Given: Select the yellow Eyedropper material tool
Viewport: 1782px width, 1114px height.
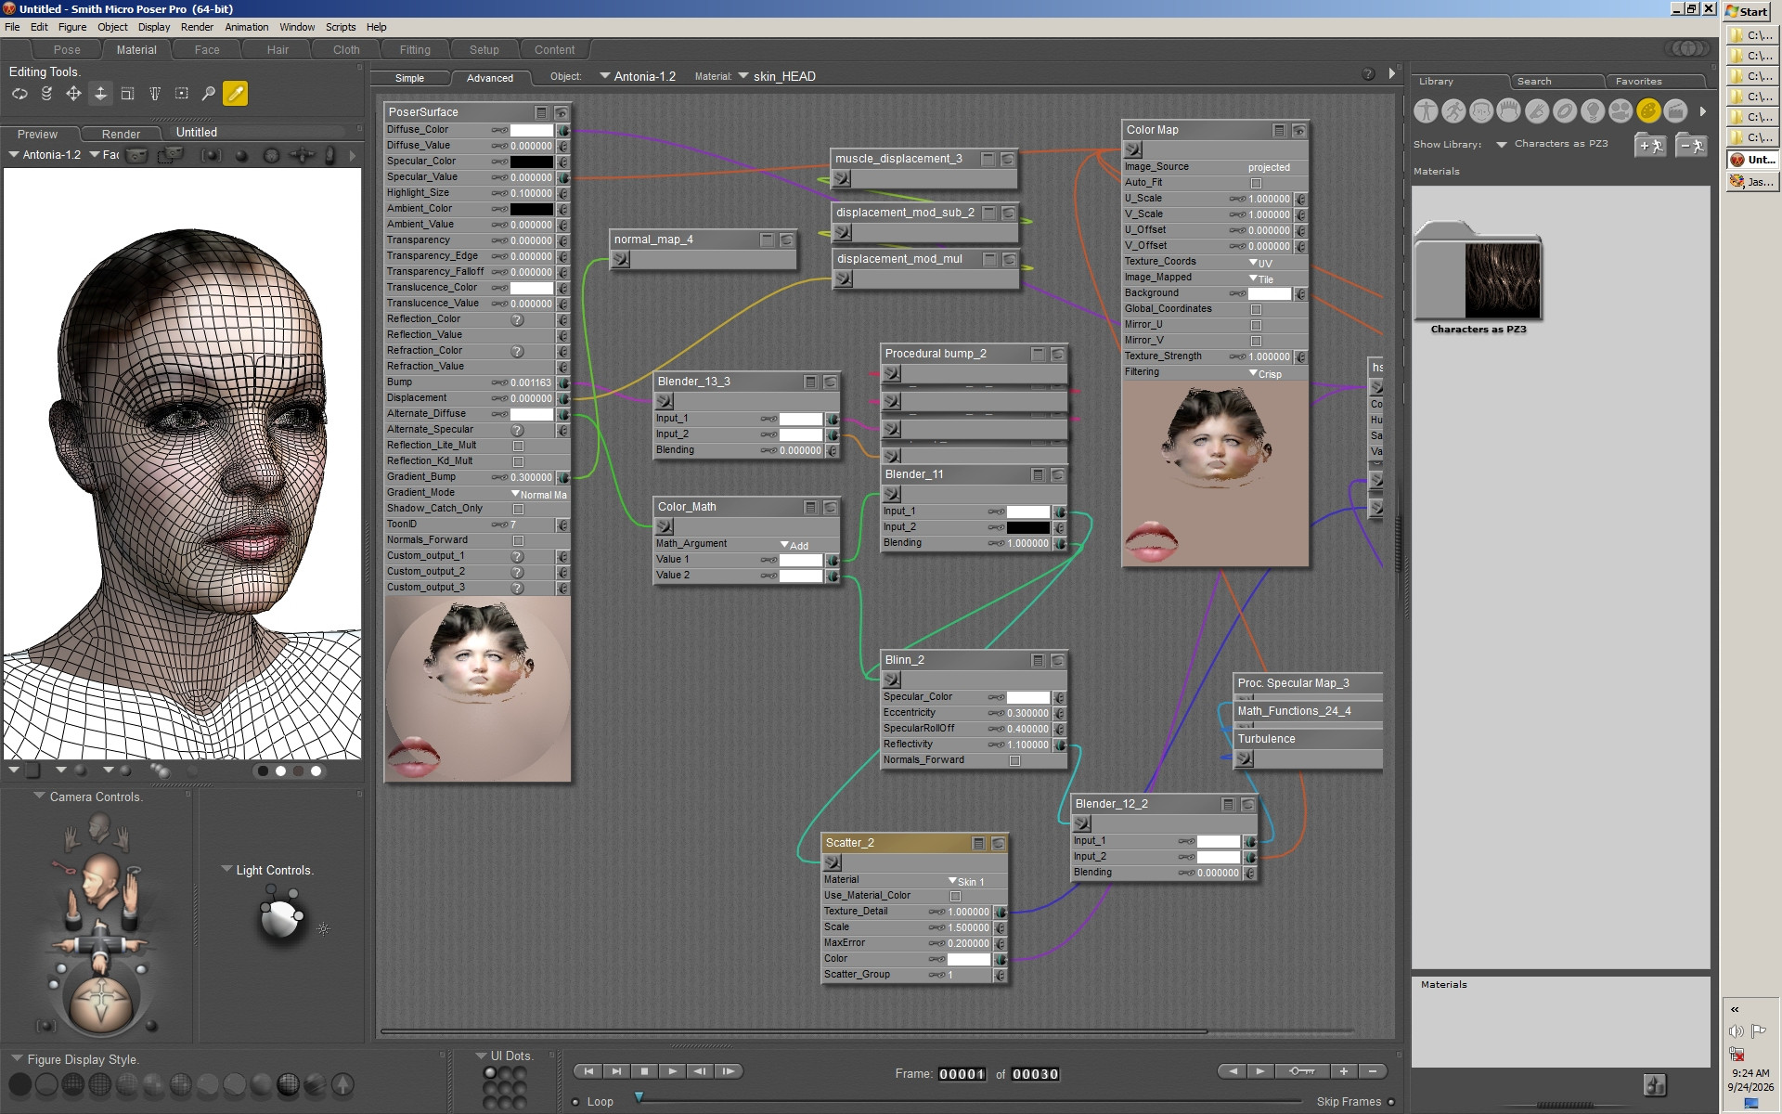Looking at the screenshot, I should coord(236,94).
